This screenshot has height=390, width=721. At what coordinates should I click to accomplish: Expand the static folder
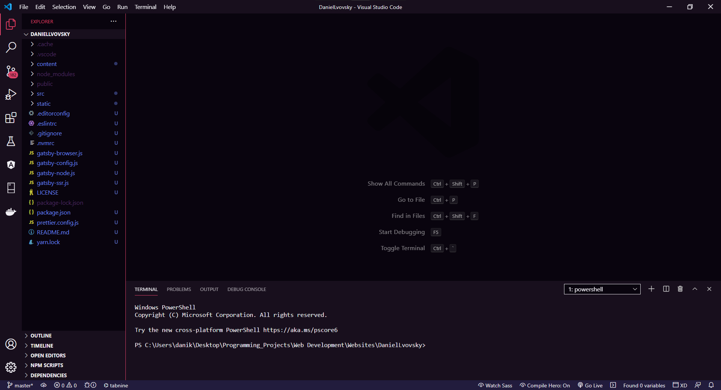tap(73, 103)
